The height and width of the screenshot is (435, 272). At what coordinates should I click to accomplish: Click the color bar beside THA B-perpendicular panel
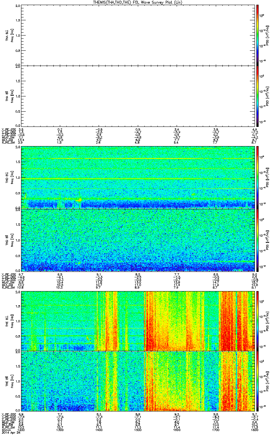pos(257,35)
